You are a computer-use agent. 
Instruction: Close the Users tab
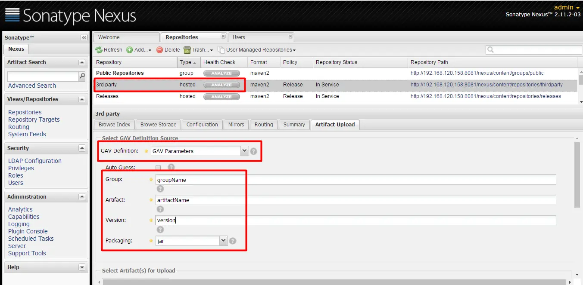point(290,36)
